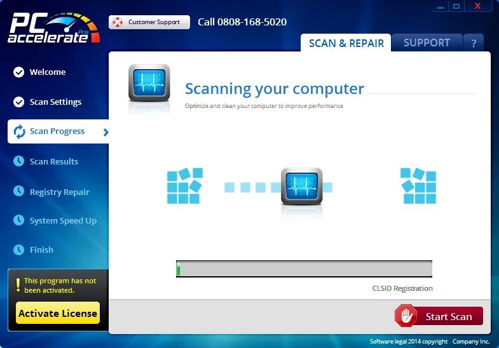Click the Scanning your computer heading
Viewport: 499px width, 348px height.
point(275,89)
